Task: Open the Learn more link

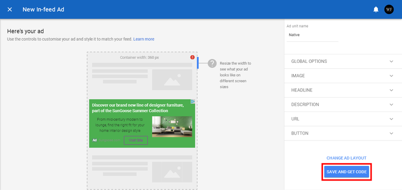Action: coord(144,39)
